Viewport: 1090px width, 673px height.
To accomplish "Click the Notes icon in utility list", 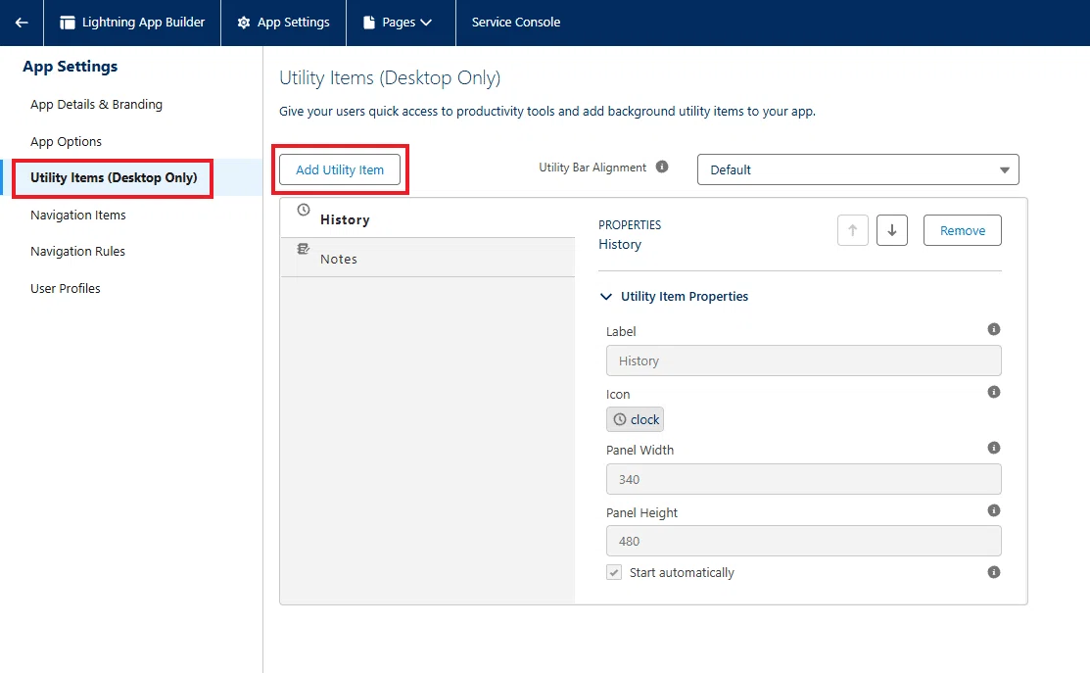I will tap(303, 249).
